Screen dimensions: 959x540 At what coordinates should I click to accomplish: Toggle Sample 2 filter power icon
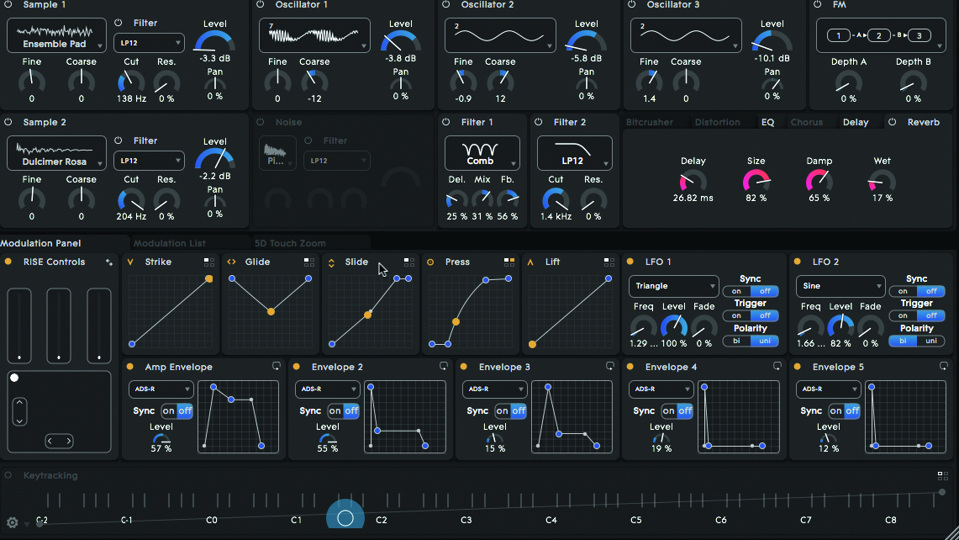(x=118, y=140)
